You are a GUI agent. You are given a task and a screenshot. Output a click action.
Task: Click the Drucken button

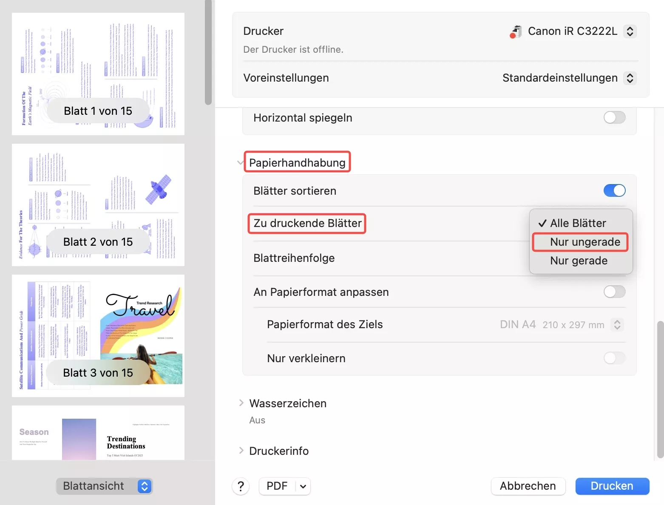[x=612, y=486]
